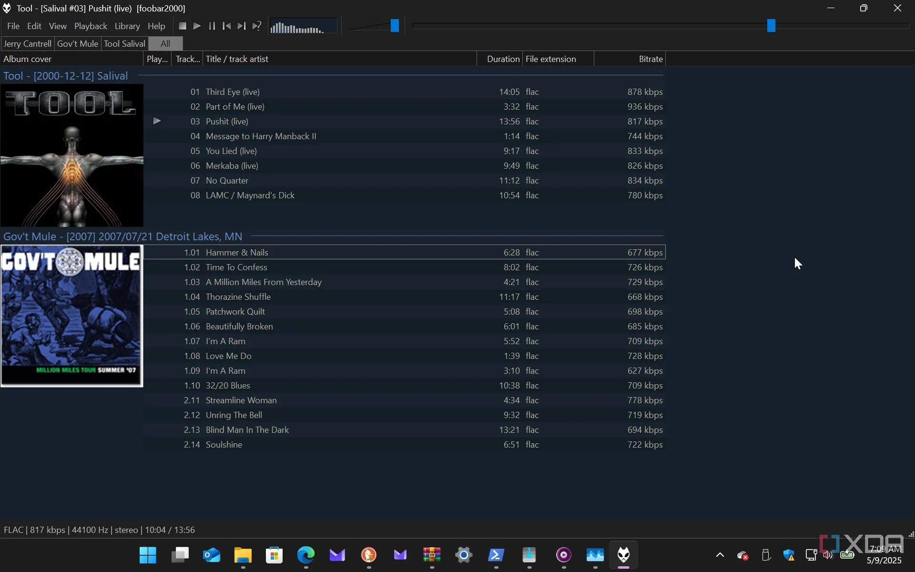Open the Library menu

pyautogui.click(x=127, y=26)
